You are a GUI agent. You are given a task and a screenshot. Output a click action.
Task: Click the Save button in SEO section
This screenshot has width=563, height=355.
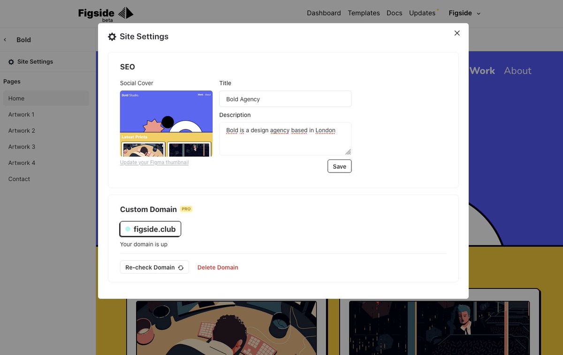(339, 166)
